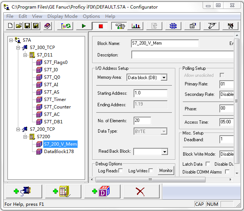This screenshot has width=244, height=211.
Task: Select S7T_AI datablock in tree
Action: pos(51,85)
